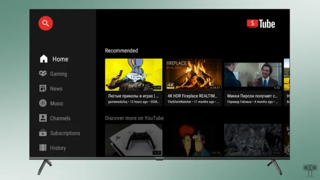Click the History film-strip icon

click(43, 147)
